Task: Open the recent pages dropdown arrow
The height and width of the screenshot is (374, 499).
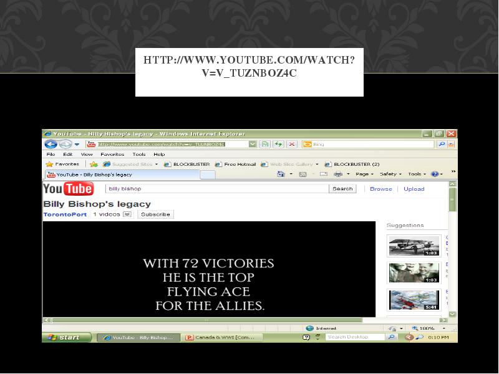Action: 77,145
